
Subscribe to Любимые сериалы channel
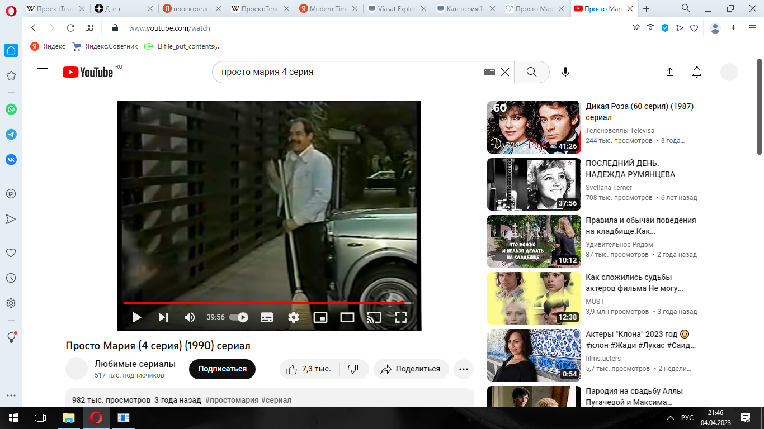(222, 369)
